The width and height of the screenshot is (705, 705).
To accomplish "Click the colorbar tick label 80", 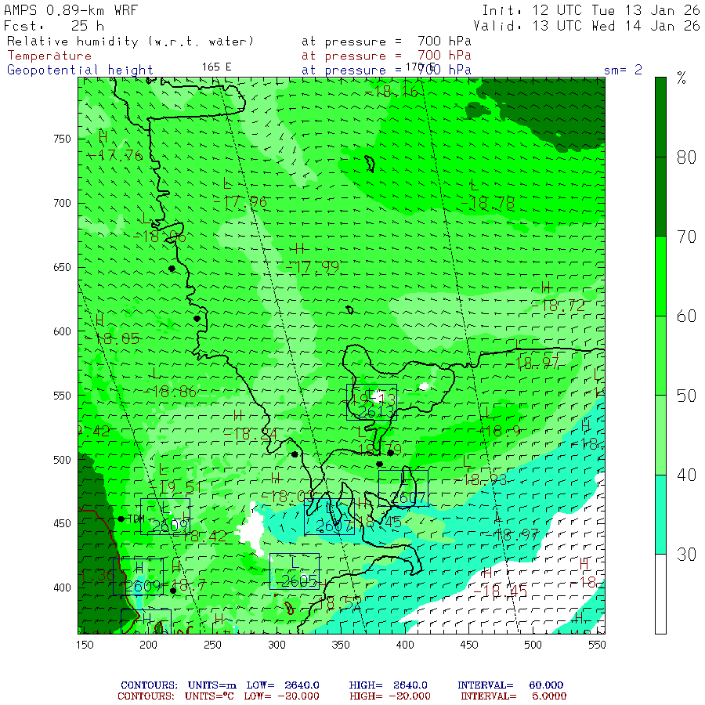I will click(x=686, y=157).
